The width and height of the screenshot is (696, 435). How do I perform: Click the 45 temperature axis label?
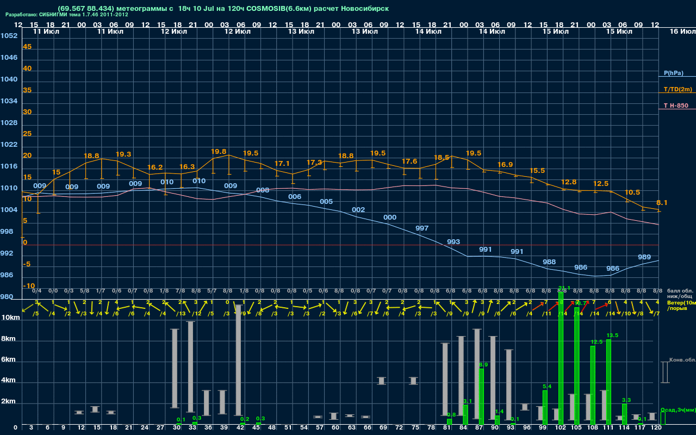point(27,47)
